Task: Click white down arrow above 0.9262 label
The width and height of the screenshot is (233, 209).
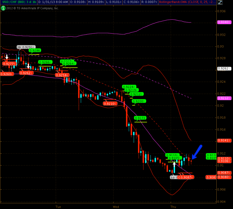Action: (28, 66)
